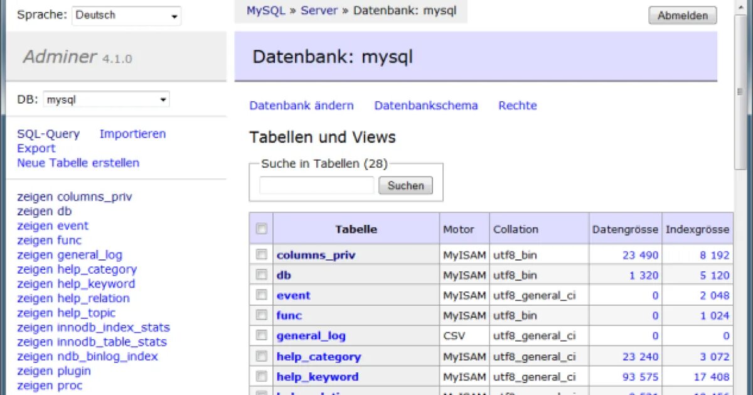
Task: Toggle the select-all checkbox in table header
Action: pos(262,229)
